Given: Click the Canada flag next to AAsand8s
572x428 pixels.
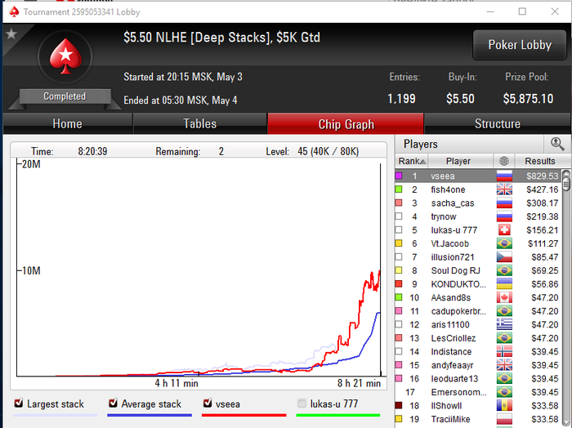Looking at the screenshot, I should click(x=504, y=297).
